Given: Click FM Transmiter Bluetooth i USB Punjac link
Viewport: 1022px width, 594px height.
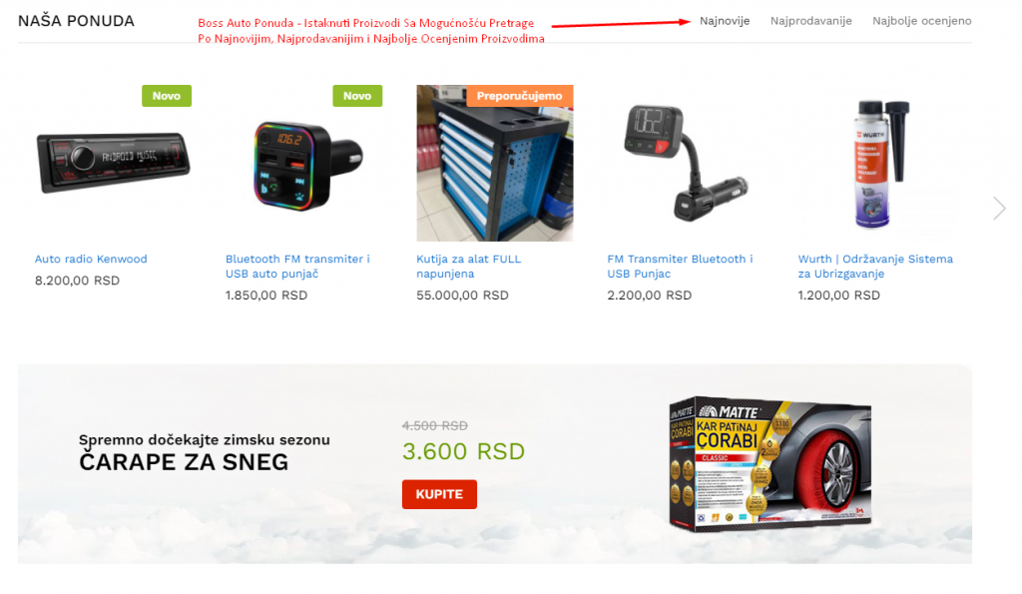Looking at the screenshot, I should (680, 266).
